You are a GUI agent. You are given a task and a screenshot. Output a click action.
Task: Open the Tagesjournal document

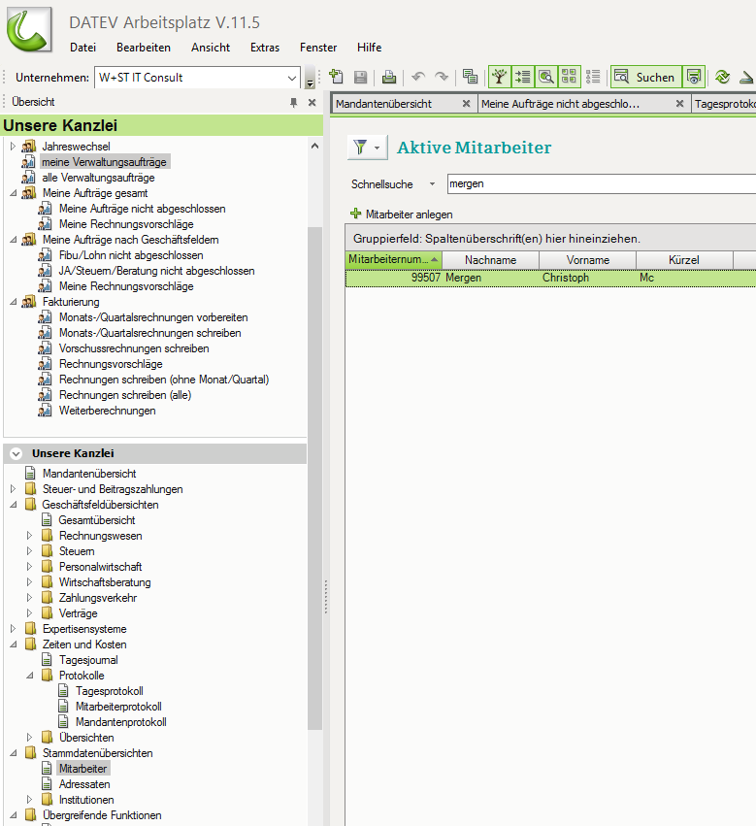point(88,660)
